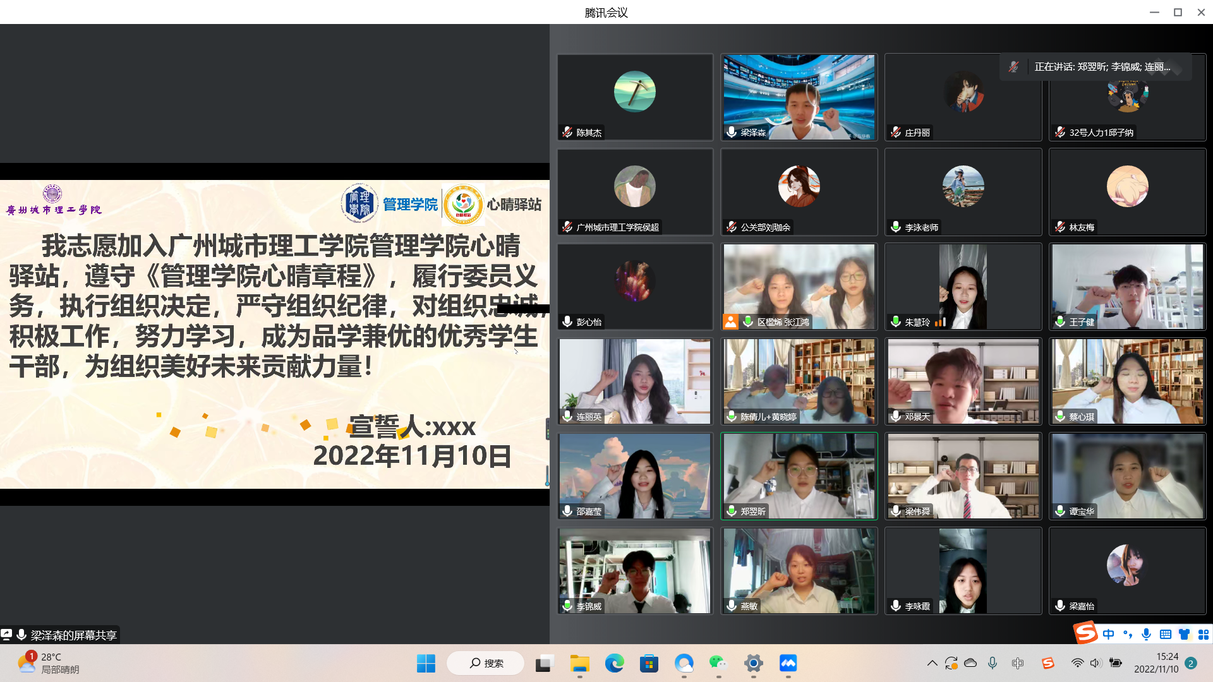The width and height of the screenshot is (1213, 682).
Task: Open the weather widget showing 28°C
Action: [48, 663]
